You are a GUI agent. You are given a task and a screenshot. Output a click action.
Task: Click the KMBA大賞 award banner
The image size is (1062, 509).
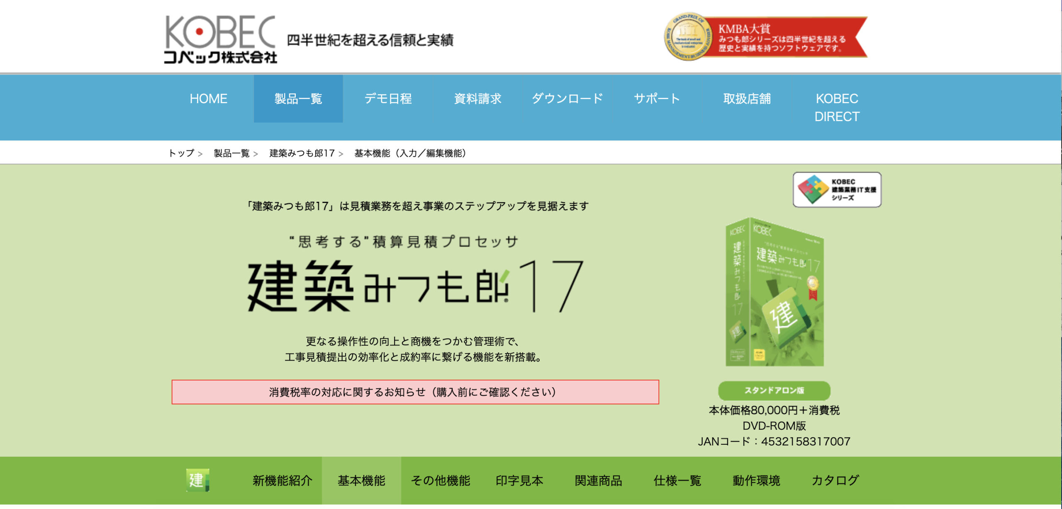tap(765, 36)
